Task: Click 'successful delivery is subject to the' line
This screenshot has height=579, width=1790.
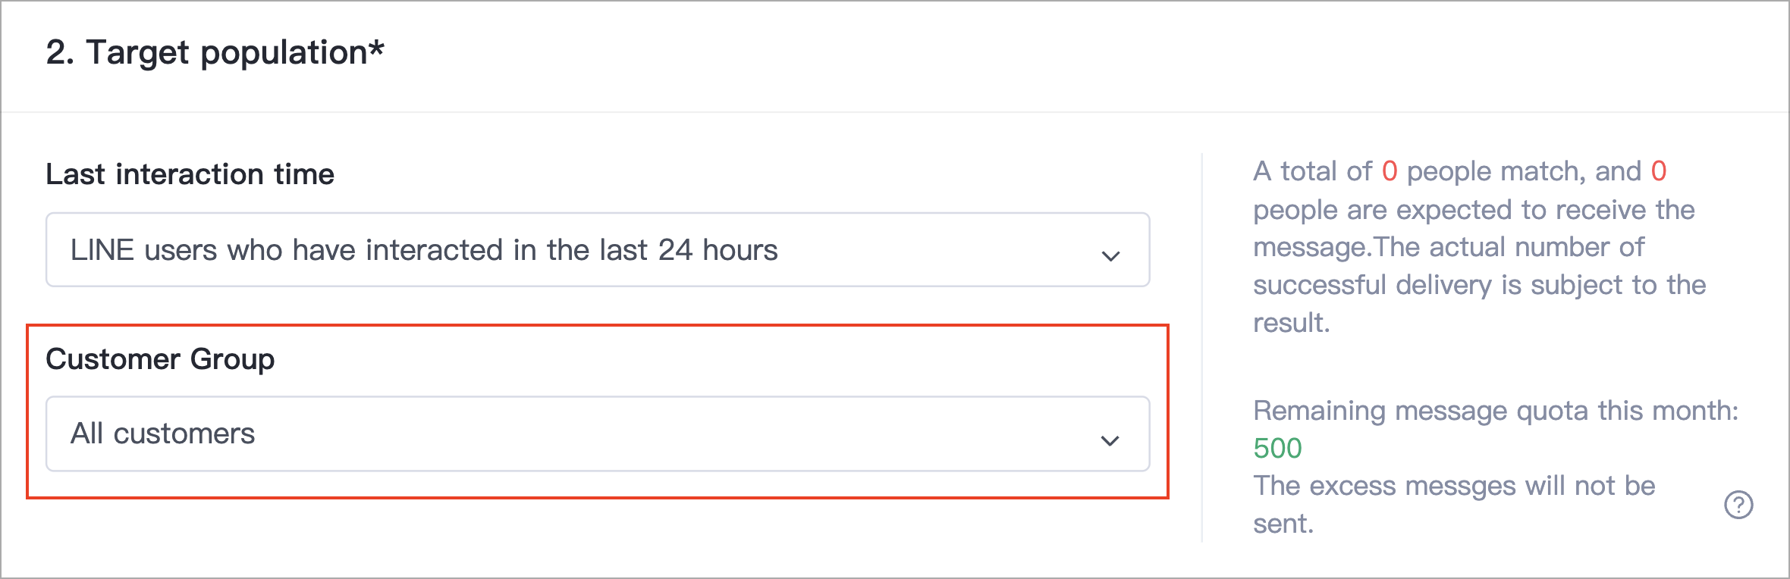Action: click(1479, 285)
